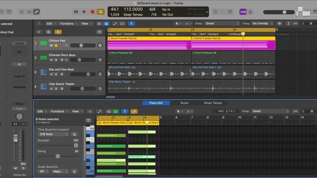Viewport: 317px width, 178px height.
Task: Adjust the Swing slider in Time Quantize
Action: coord(57,156)
